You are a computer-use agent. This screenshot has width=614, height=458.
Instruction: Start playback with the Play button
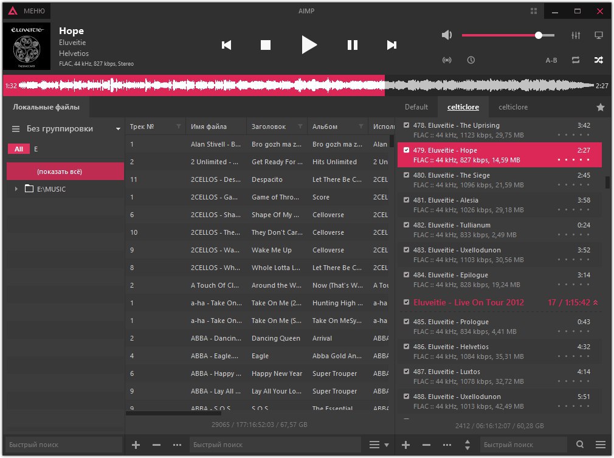click(309, 44)
